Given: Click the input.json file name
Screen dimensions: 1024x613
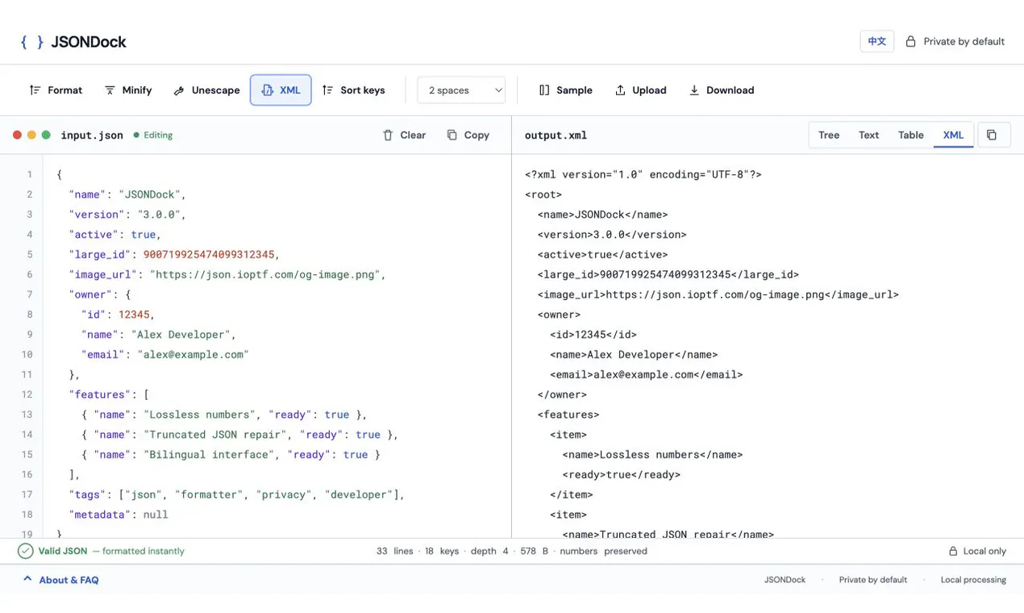Looking at the screenshot, I should [92, 136].
